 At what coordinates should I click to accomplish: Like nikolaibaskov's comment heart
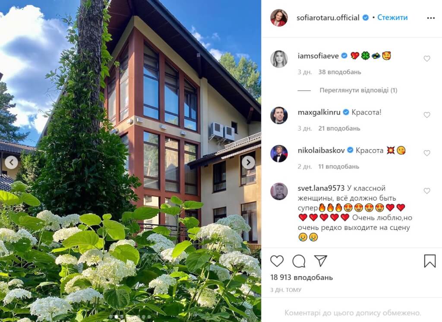click(x=427, y=153)
